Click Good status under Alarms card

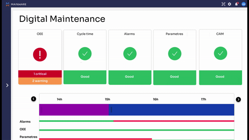pos(130,77)
